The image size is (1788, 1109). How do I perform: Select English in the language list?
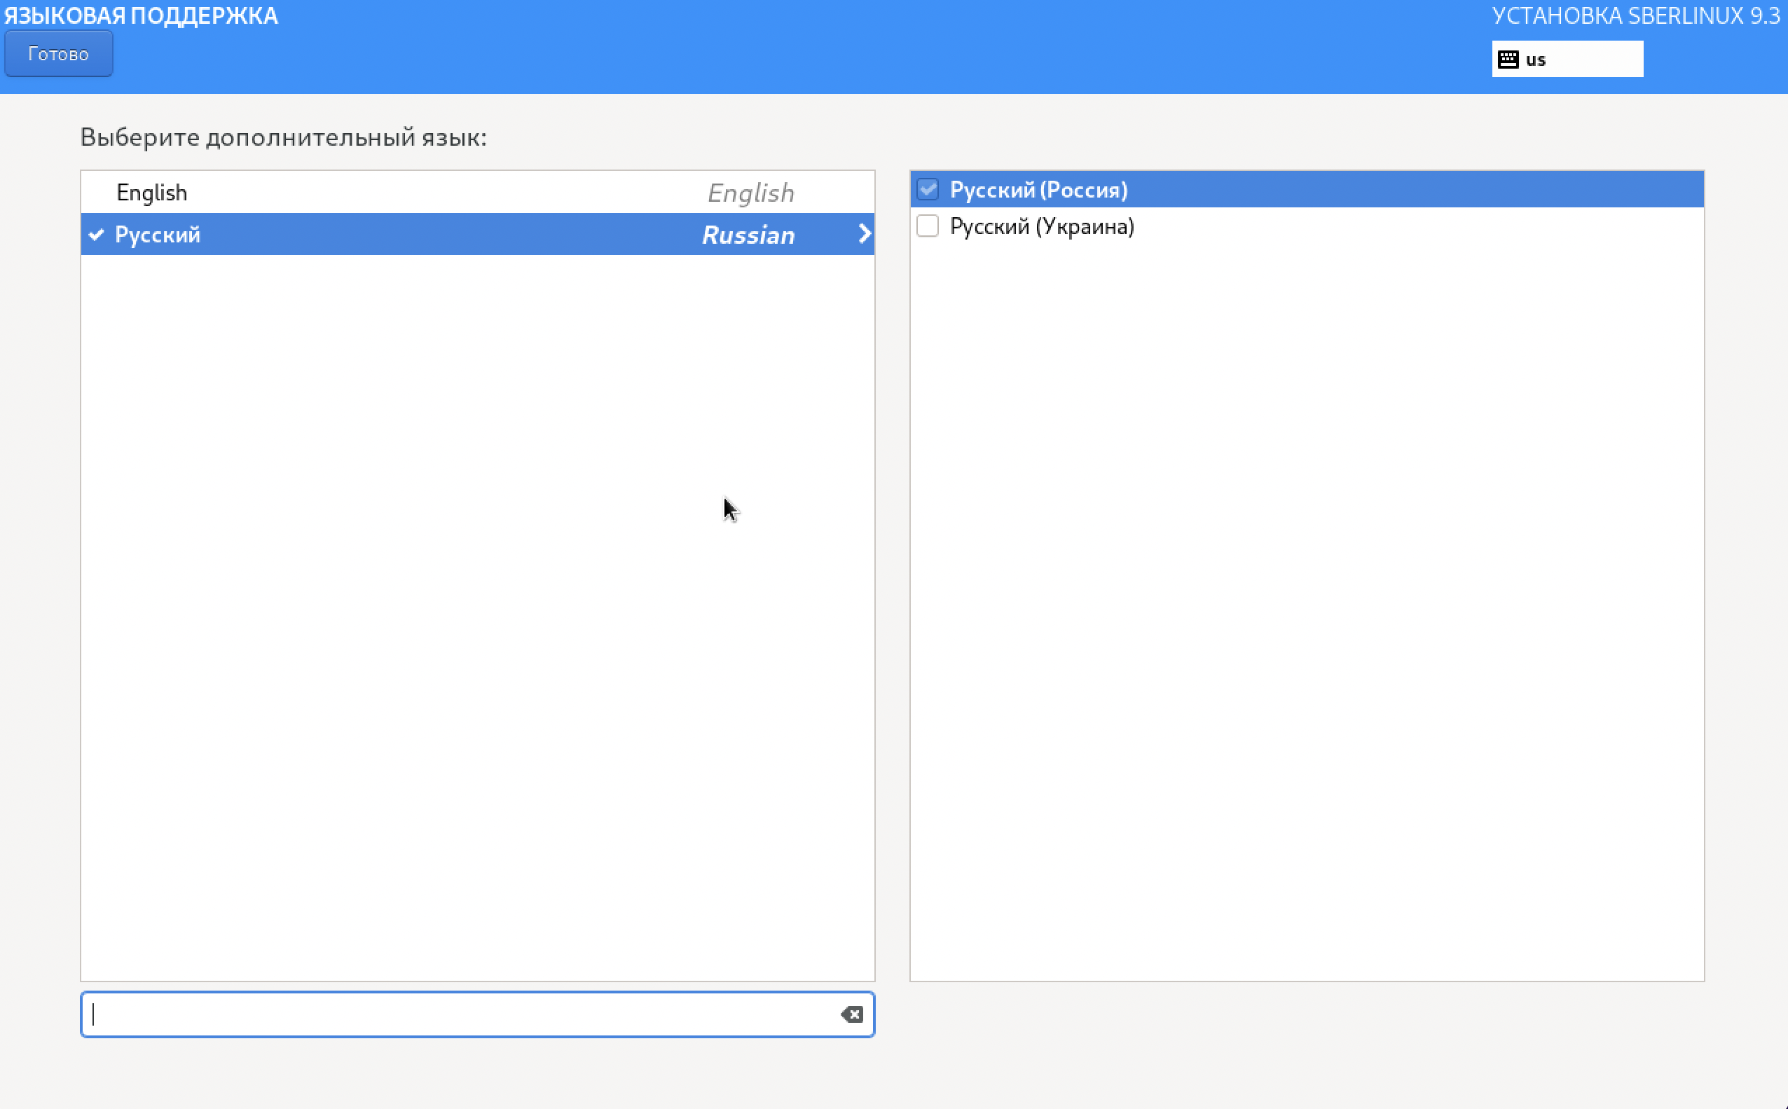point(152,193)
